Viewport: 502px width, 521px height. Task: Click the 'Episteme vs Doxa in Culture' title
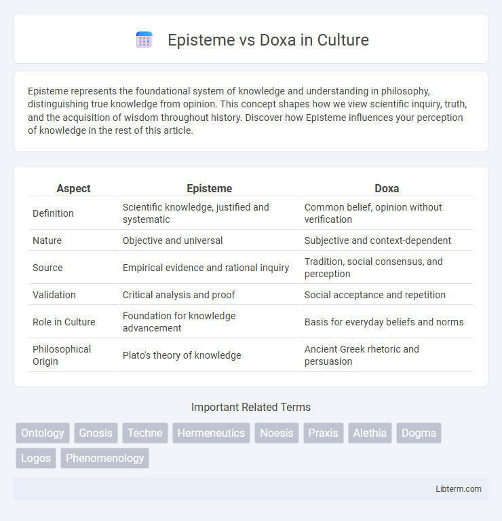[x=268, y=40]
